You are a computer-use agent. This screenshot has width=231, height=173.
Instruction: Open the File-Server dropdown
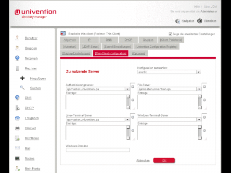coord(169,89)
